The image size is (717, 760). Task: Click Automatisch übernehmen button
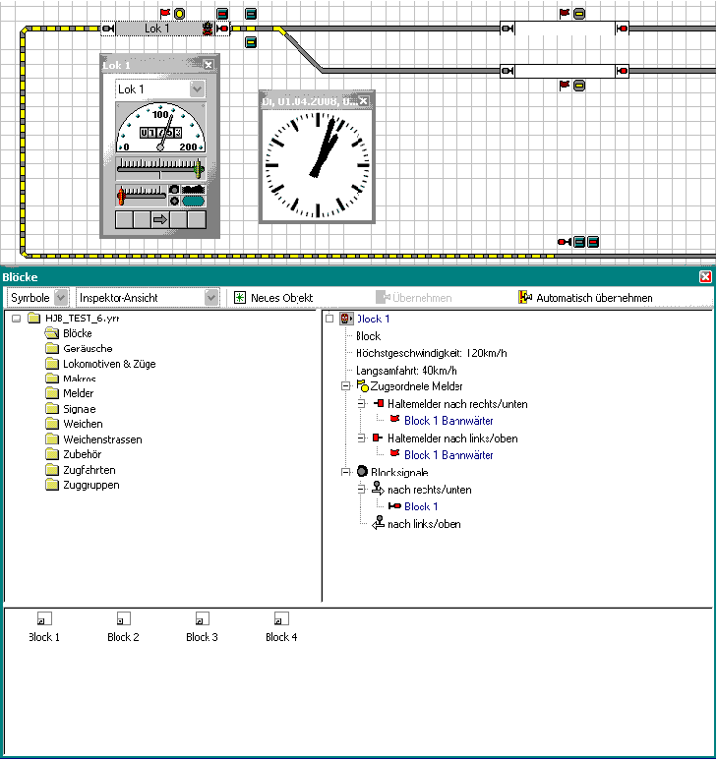pos(585,297)
